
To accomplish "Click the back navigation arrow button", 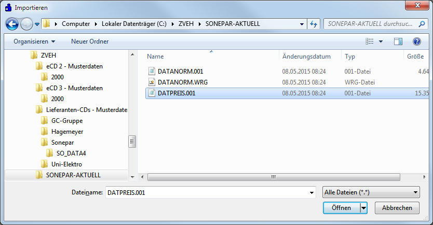I will (12, 24).
